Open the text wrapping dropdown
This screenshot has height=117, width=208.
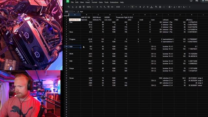pyautogui.click(x=180, y=7)
